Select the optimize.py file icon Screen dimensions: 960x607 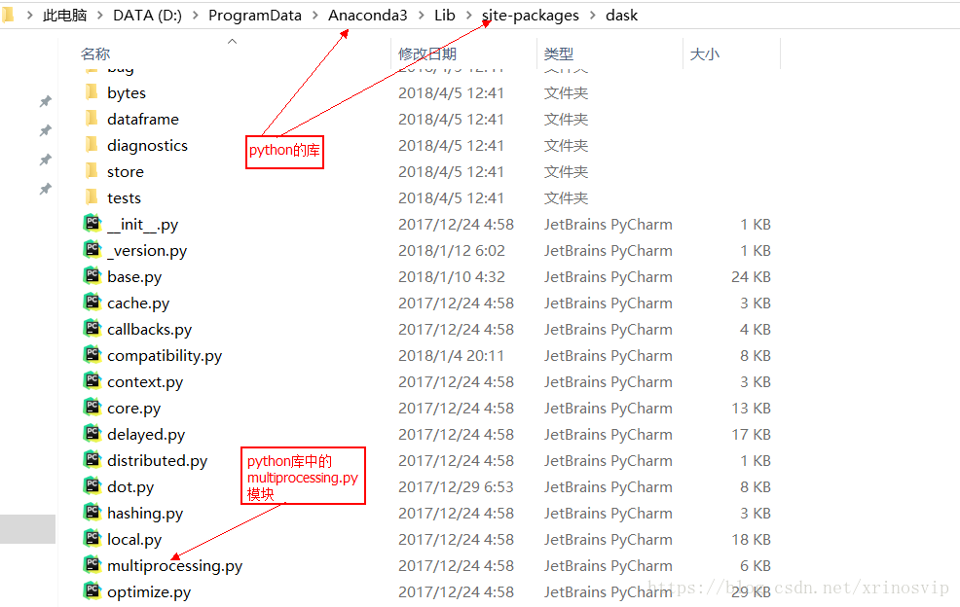(x=92, y=591)
